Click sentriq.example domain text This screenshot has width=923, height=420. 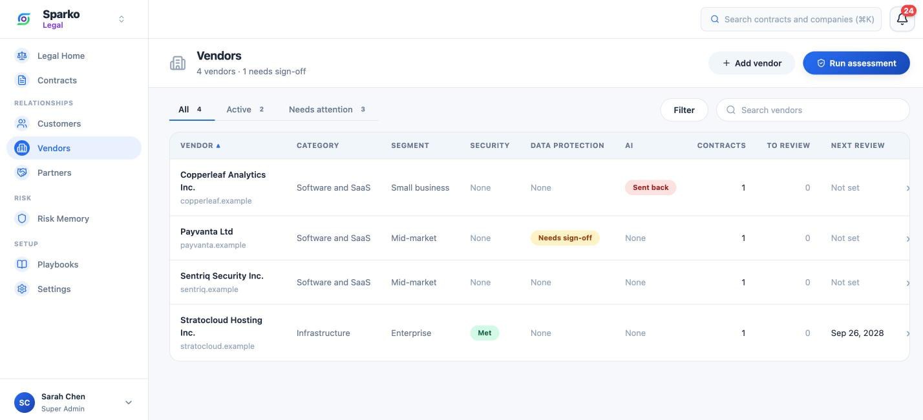pos(209,289)
